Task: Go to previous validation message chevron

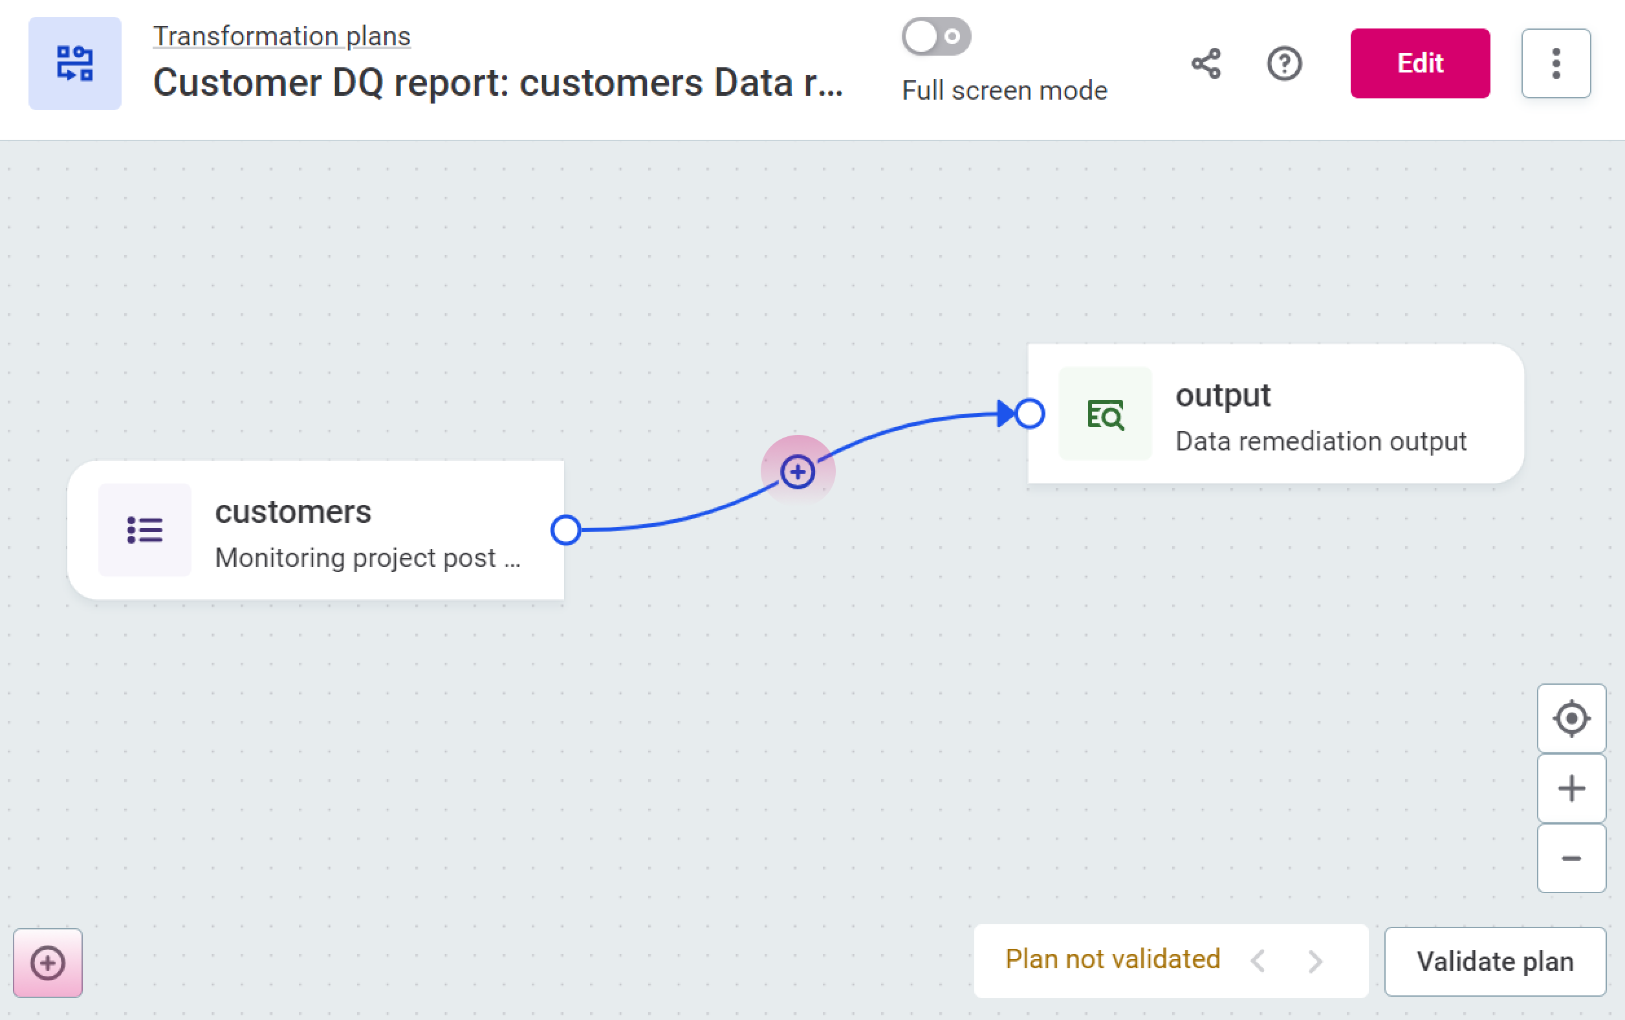Action: tap(1258, 960)
